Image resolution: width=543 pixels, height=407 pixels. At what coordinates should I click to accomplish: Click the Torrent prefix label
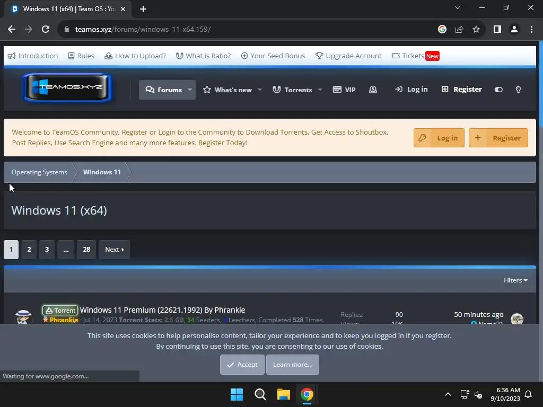[60, 310]
